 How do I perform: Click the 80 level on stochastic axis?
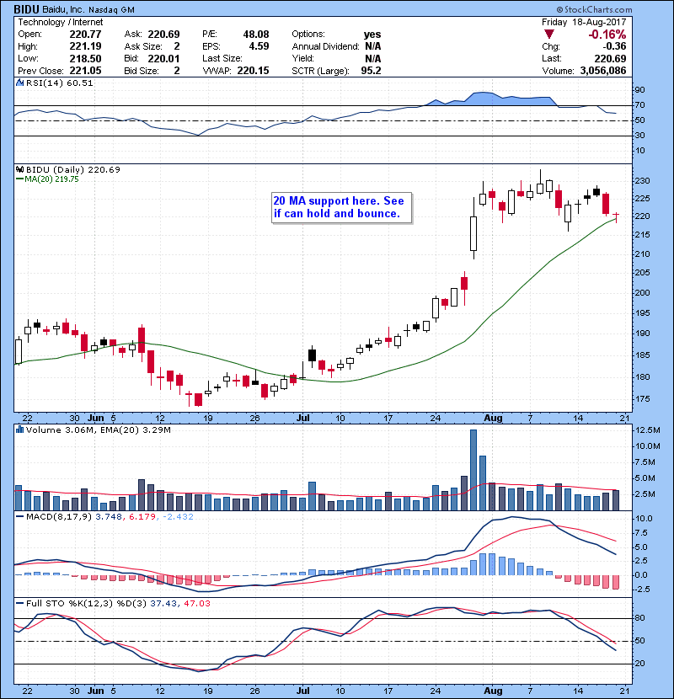[640, 618]
